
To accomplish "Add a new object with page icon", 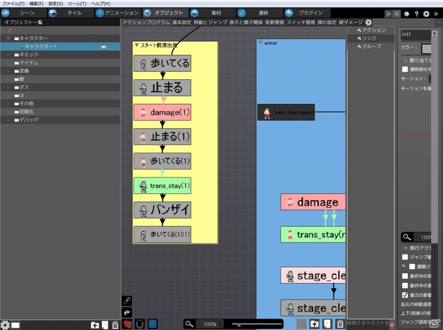I will click(x=105, y=325).
